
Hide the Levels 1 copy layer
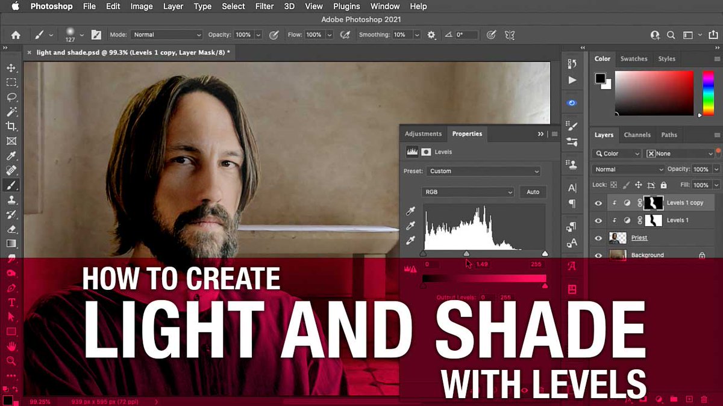click(598, 203)
